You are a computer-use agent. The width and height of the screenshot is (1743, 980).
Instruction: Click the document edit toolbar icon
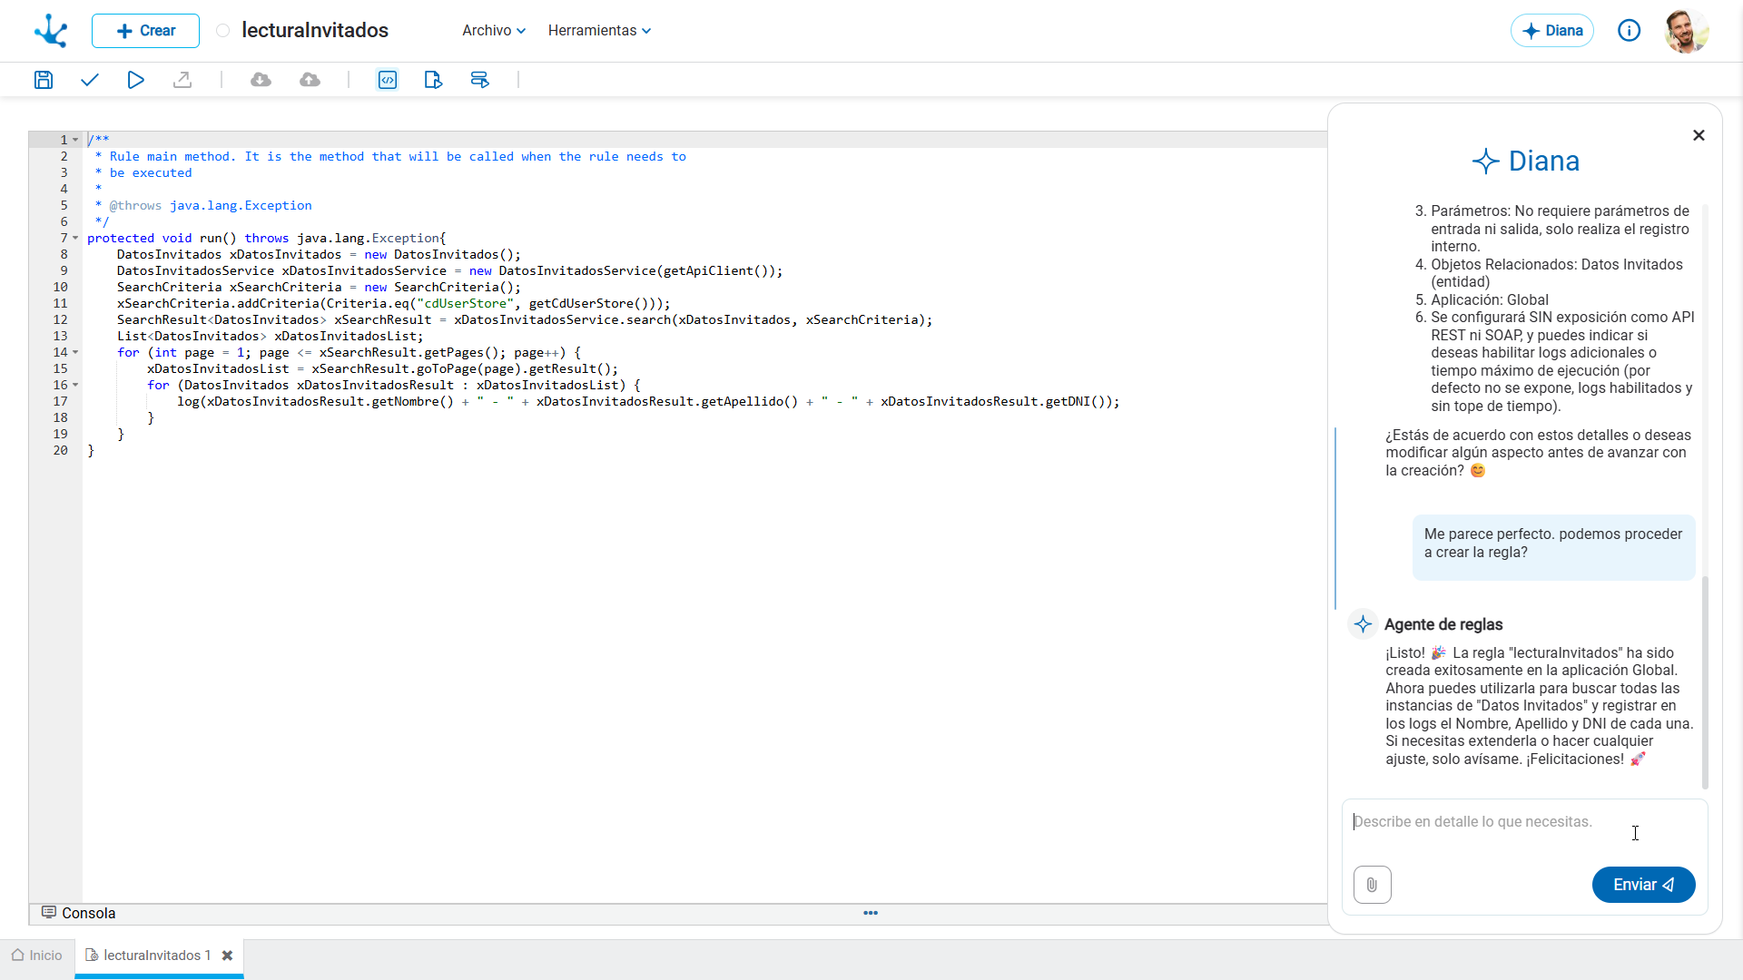click(x=433, y=80)
